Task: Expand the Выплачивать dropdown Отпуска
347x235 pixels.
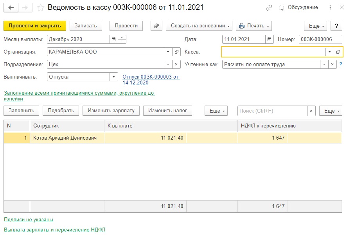Action: 114,77
